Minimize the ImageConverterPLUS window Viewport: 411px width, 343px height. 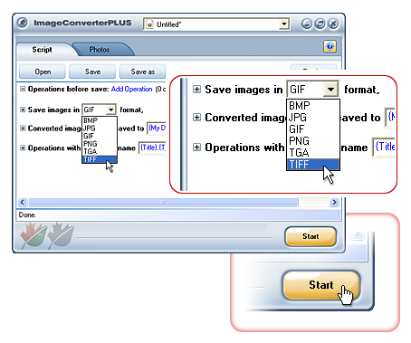(x=307, y=24)
